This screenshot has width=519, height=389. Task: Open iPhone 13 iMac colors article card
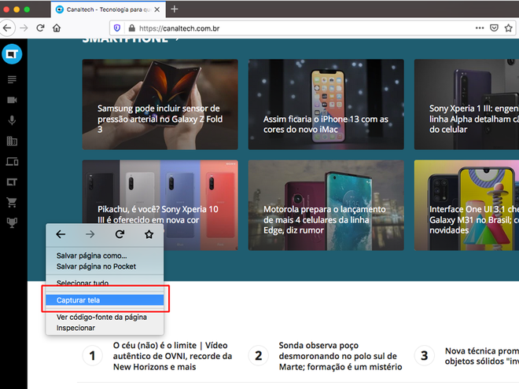[x=326, y=105]
